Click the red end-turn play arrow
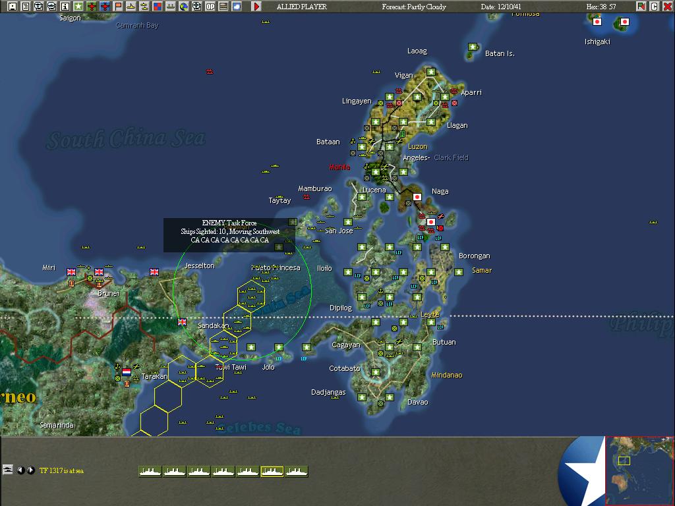This screenshot has width=675, height=506. pos(256,7)
